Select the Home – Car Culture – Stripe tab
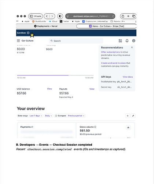The width and height of the screenshot is (154, 184). coord(106,26)
